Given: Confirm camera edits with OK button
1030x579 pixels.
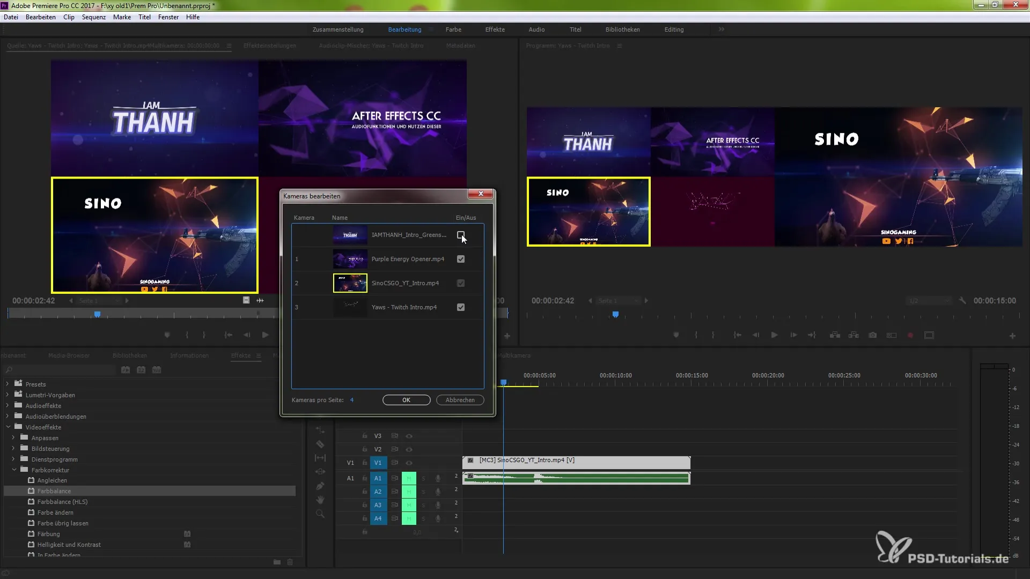Looking at the screenshot, I should 406,400.
